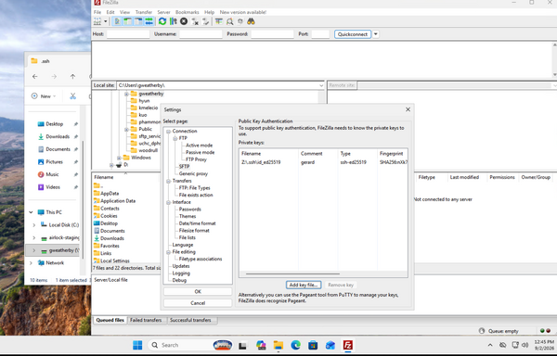Image resolution: width=557 pixels, height=356 pixels.
Task: Toggle message log display toolbar button
Action: click(x=117, y=21)
